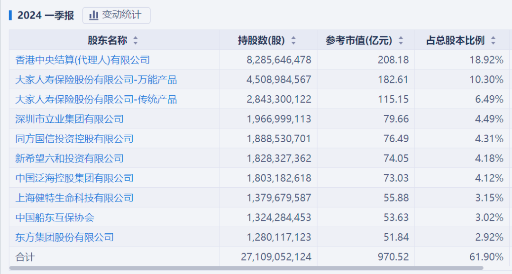Sort by 占总股本比例 column arrows
The height and width of the screenshot is (274, 512).
pos(493,40)
